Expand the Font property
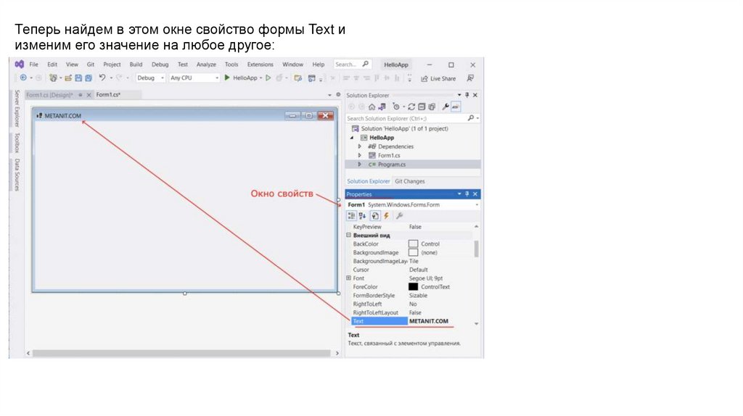Viewport: 743px width, 416px height. (349, 278)
